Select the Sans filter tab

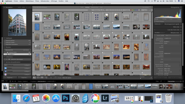click(101, 7)
